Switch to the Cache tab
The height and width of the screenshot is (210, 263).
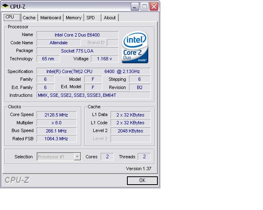pos(29,18)
